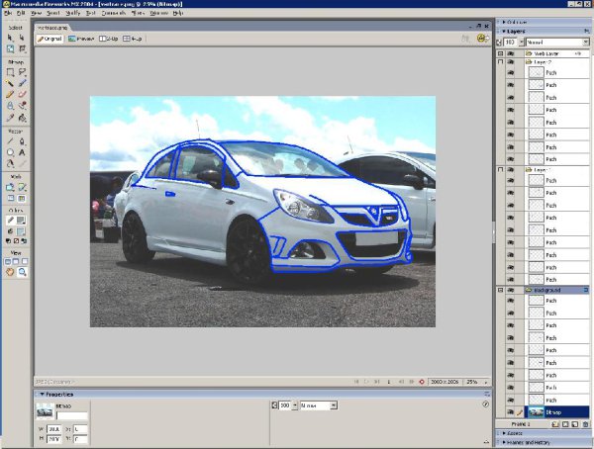The image size is (594, 449).
Task: Select the Zoom magnifier tool
Action: click(22, 271)
